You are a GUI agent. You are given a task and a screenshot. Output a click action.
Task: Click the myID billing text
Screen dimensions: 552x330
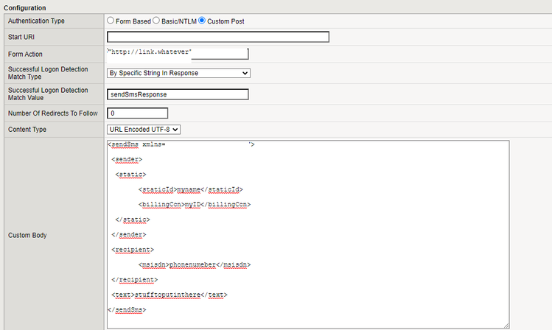(x=192, y=204)
